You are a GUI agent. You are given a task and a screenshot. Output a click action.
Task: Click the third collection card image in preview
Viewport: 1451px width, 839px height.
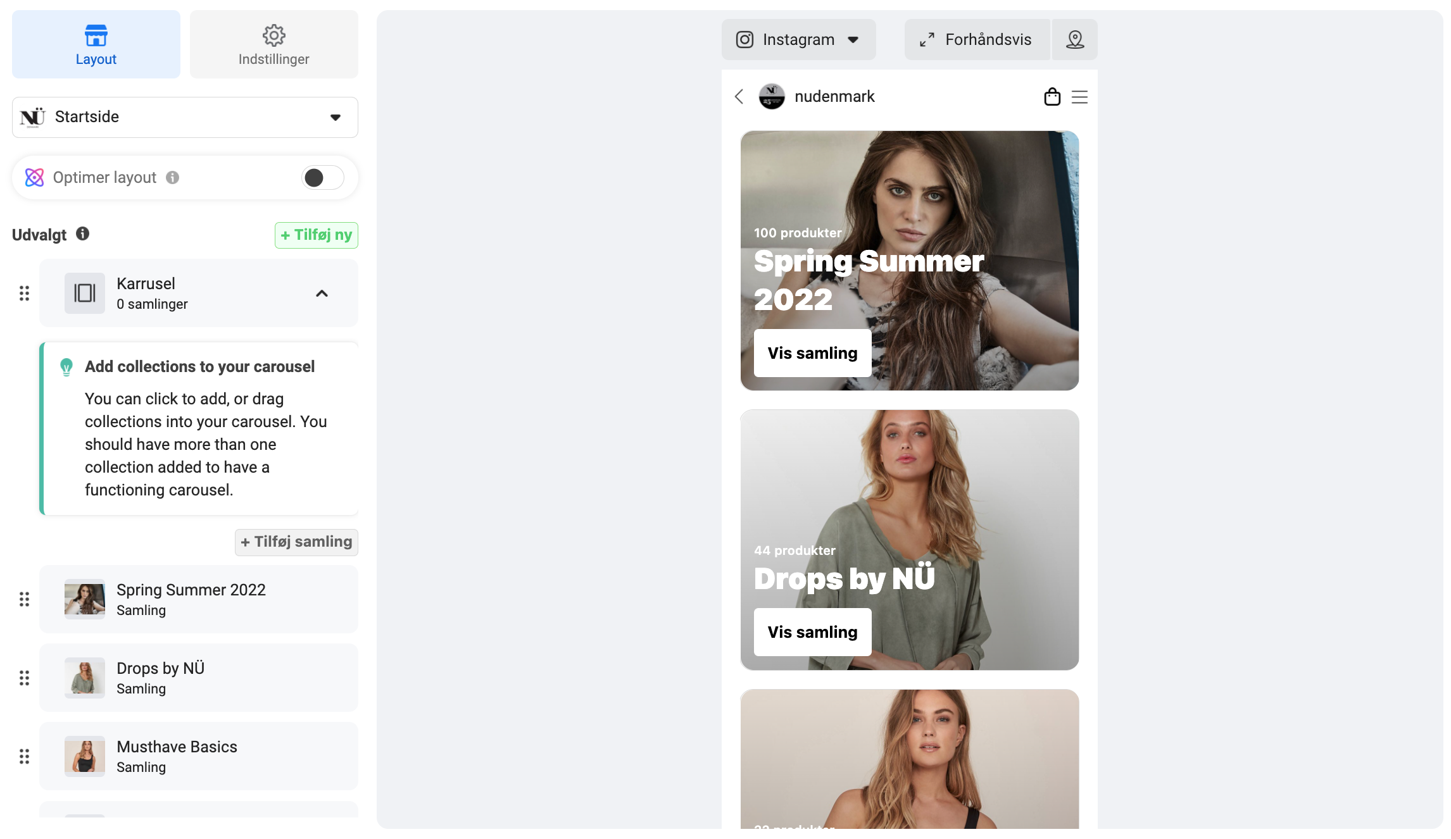point(910,759)
